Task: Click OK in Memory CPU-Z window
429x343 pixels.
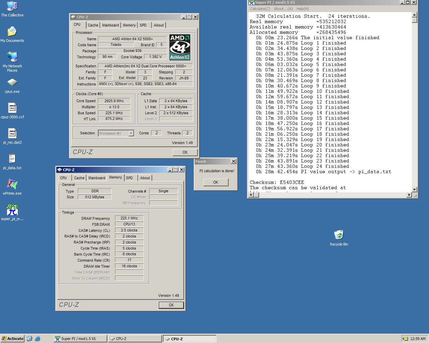Action: point(171,305)
